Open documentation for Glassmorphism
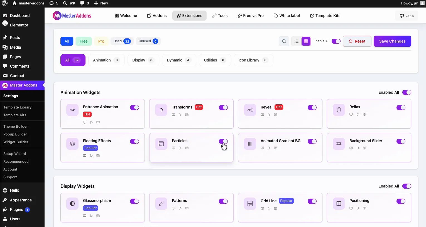The width and height of the screenshot is (426, 227). click(98, 216)
